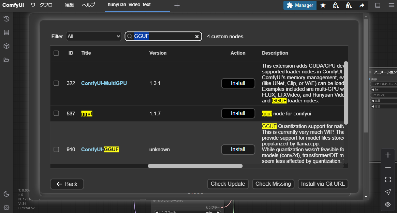This screenshot has width=397, height=213.
Task: Click Check Missing button
Action: [x=273, y=184]
